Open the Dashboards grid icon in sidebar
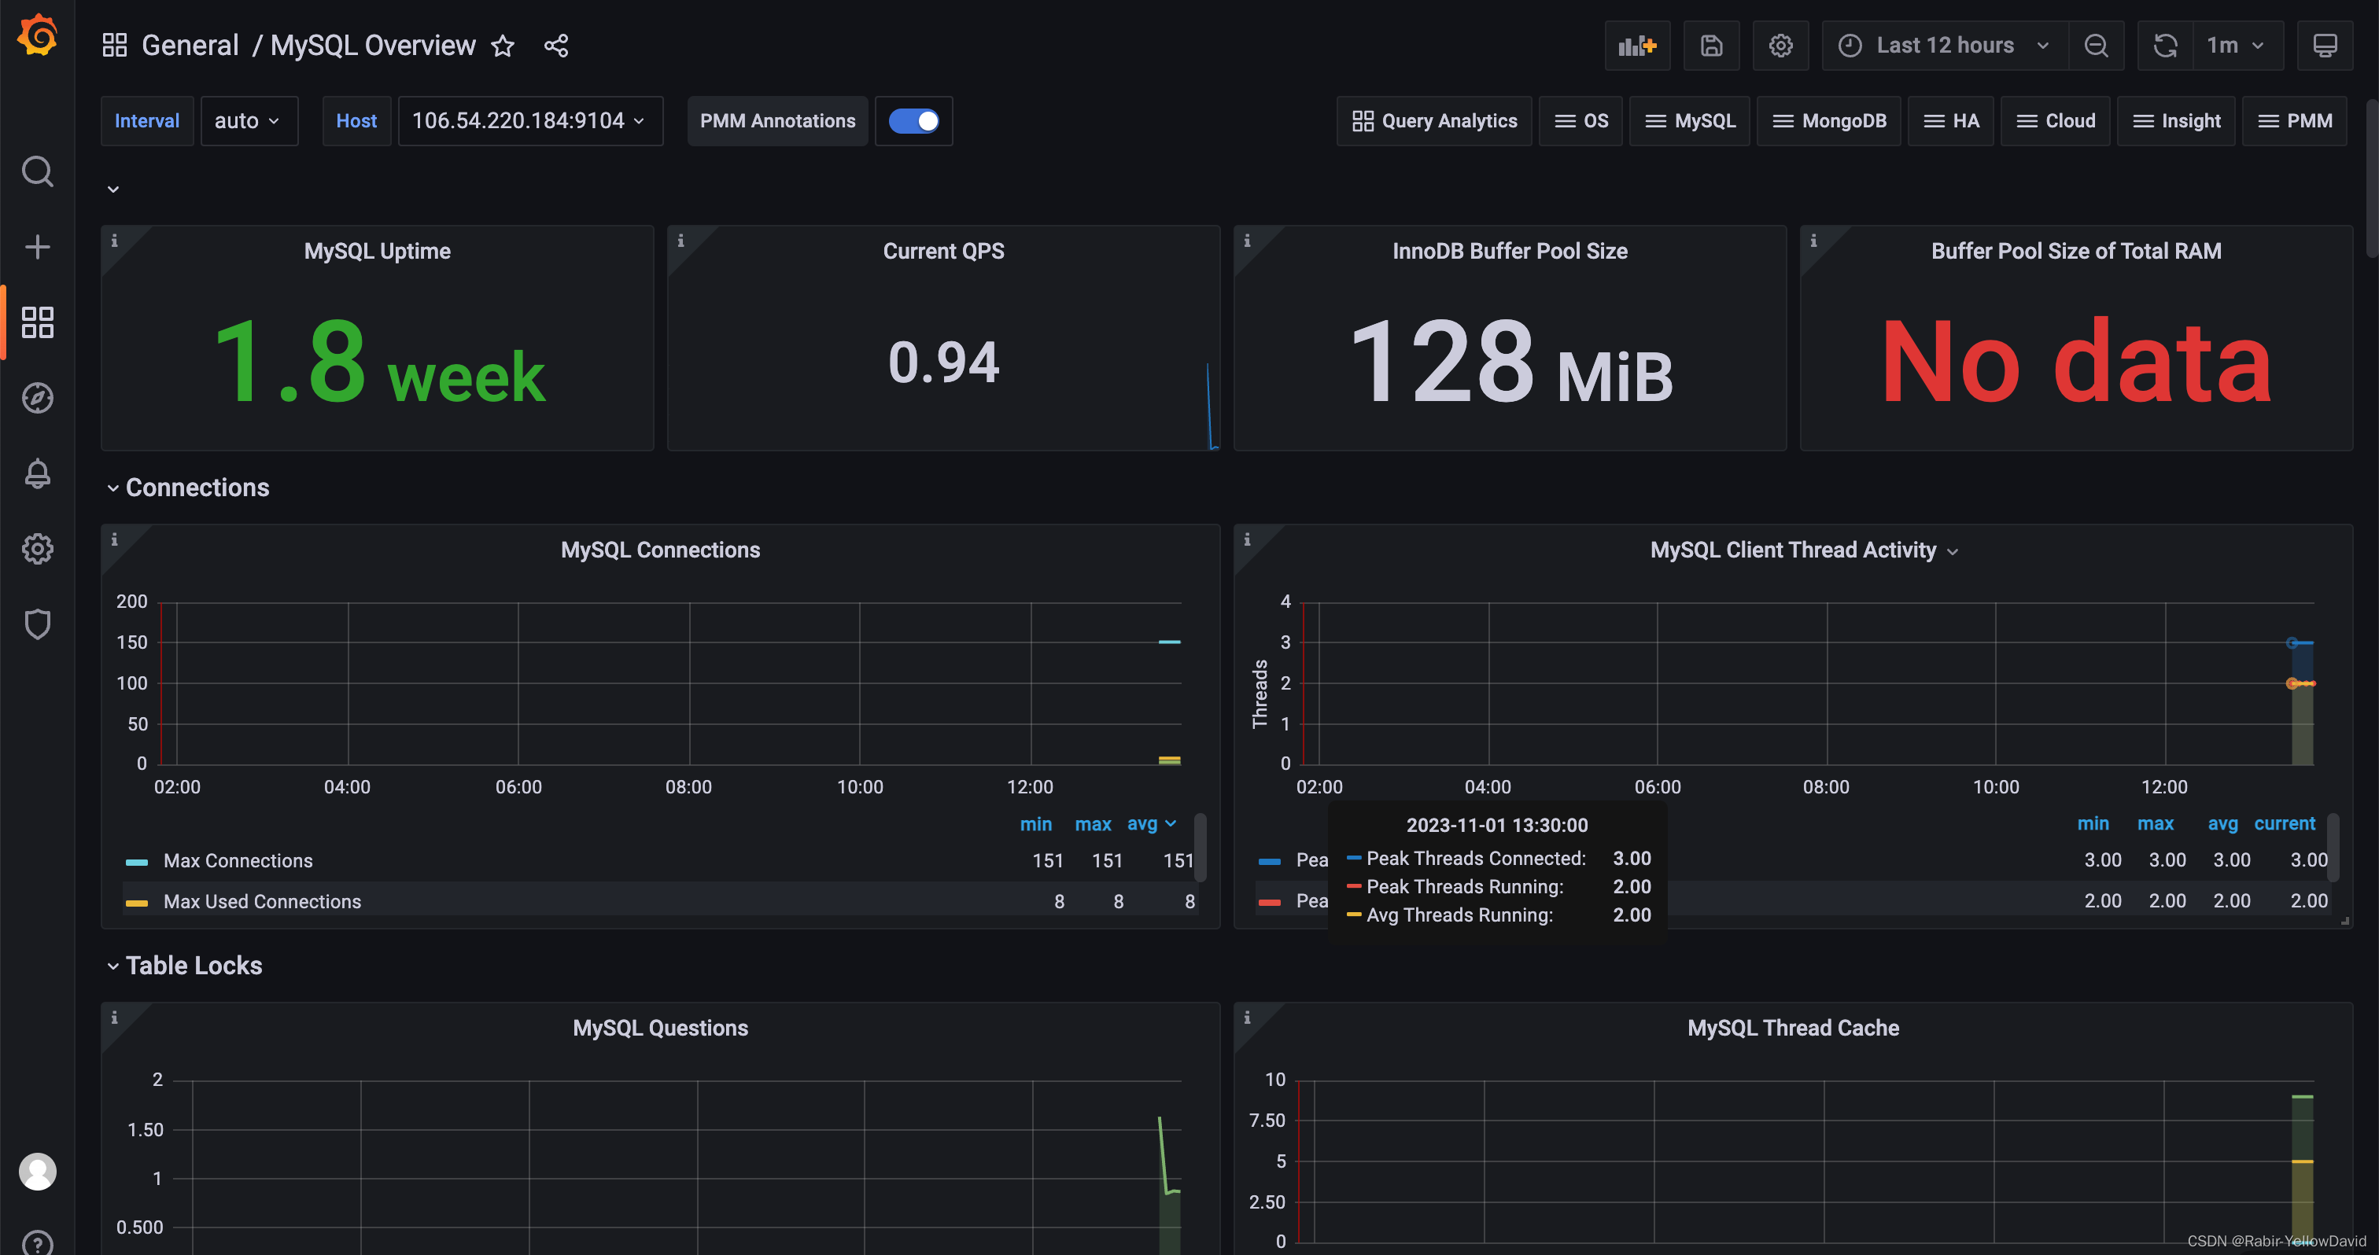Image resolution: width=2379 pixels, height=1255 pixels. [x=37, y=322]
